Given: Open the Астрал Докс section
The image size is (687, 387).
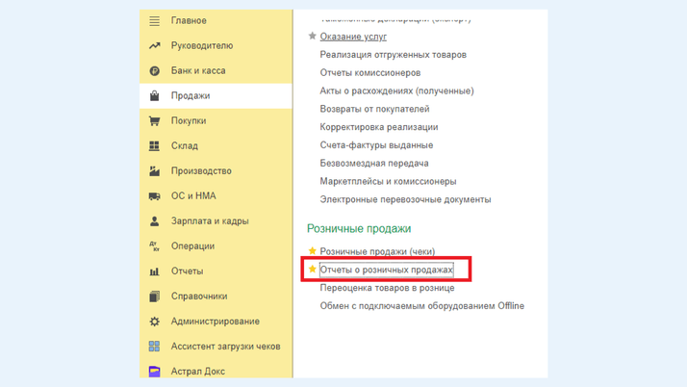Looking at the screenshot, I should pyautogui.click(x=216, y=372).
